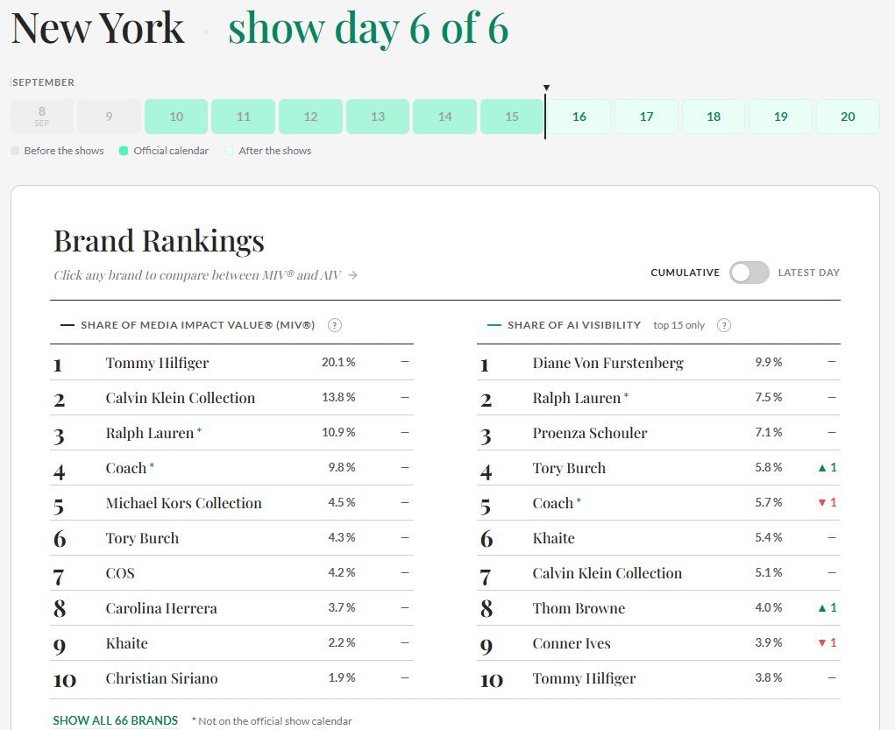Open Tory Burch in AI Visibility ranking
Viewport: 895px width, 730px height.
click(569, 468)
